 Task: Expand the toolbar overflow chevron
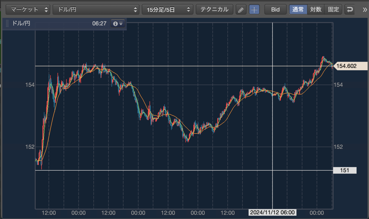pos(365,10)
